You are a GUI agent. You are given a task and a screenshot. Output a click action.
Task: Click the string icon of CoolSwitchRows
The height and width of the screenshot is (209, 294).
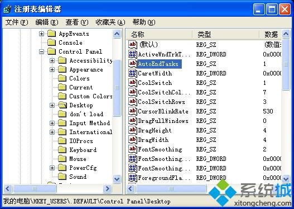[133, 102]
